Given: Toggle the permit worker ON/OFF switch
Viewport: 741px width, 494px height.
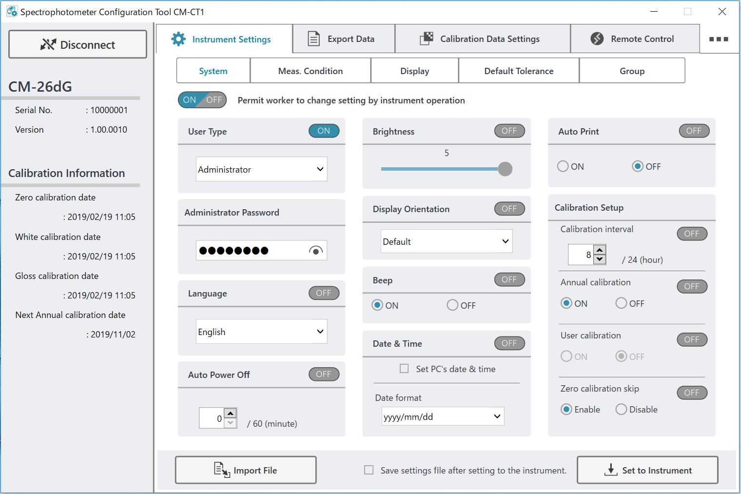Looking at the screenshot, I should [x=202, y=100].
